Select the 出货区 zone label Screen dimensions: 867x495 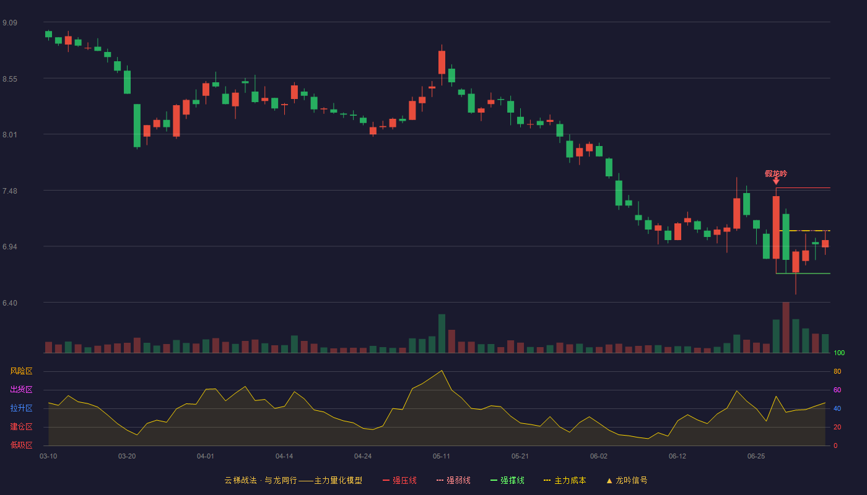21,390
